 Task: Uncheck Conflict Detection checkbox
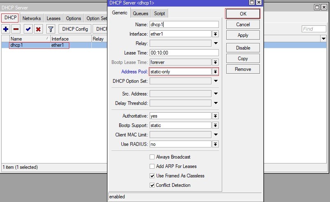pos(152,185)
